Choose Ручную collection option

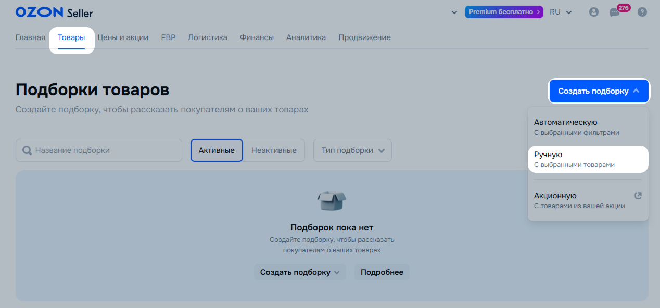[588, 159]
